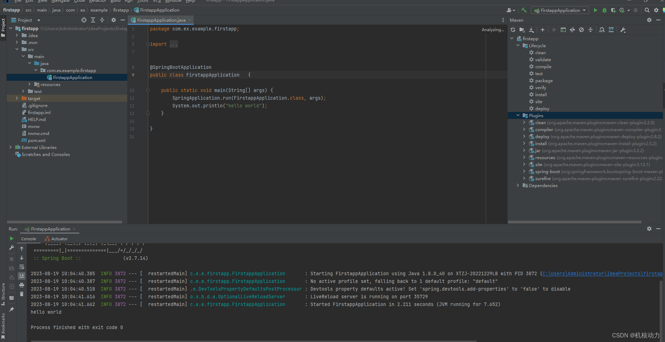Open editor tab options three dots
665x342 pixels.
pyautogui.click(x=503, y=20)
